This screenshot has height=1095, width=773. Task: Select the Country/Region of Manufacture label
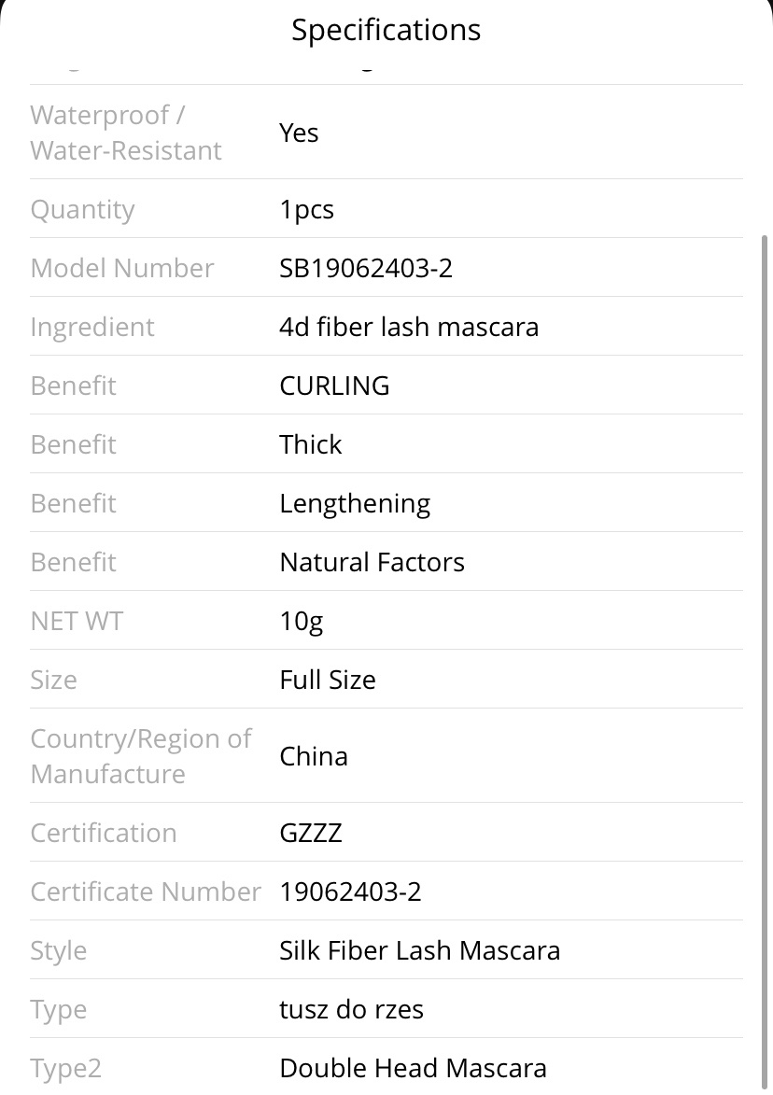pos(141,756)
